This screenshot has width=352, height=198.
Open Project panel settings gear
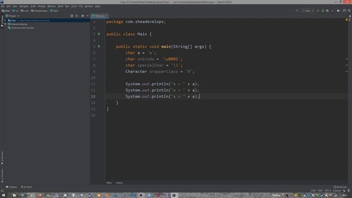82,16
